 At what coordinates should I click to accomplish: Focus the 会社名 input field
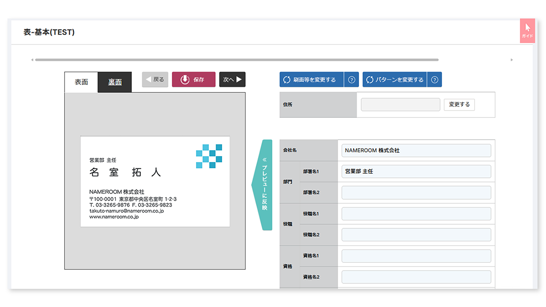point(416,150)
